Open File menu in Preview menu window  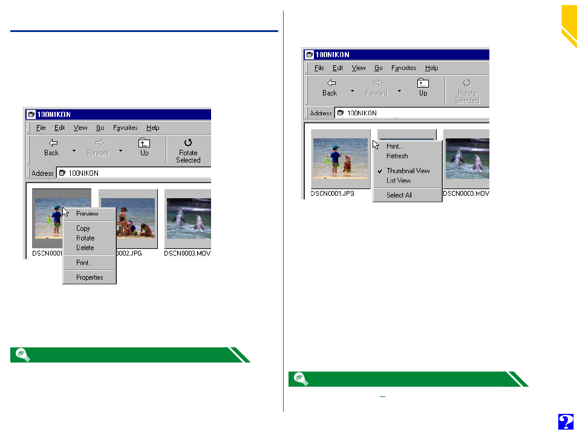[41, 127]
